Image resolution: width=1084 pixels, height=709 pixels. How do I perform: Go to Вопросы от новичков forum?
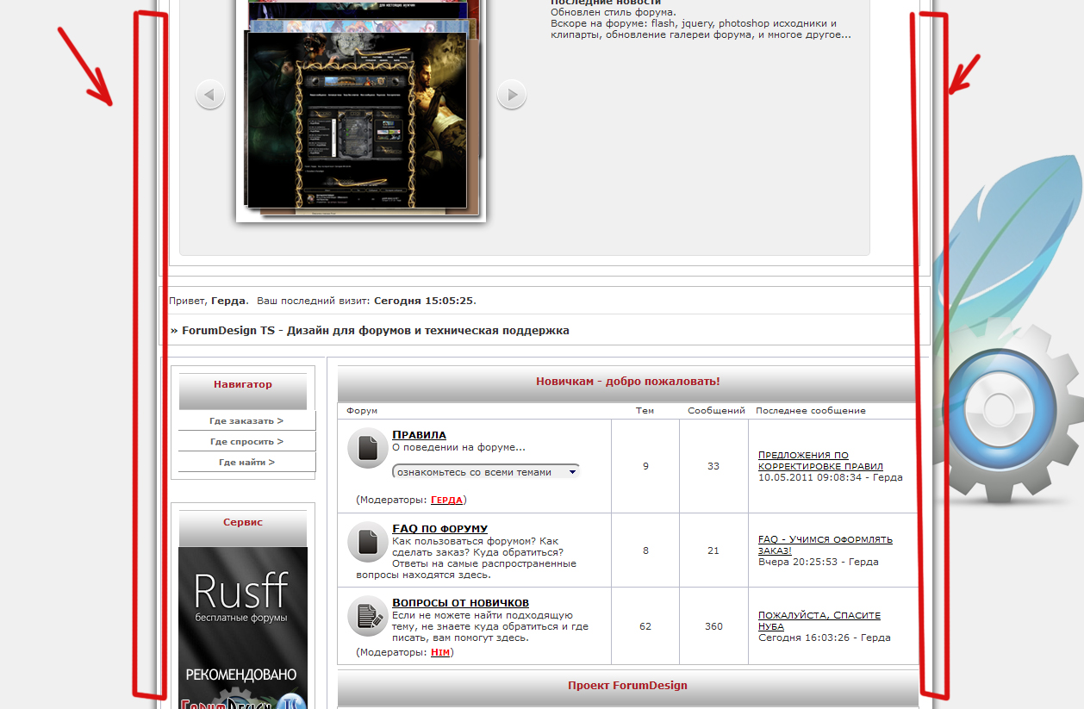point(460,603)
